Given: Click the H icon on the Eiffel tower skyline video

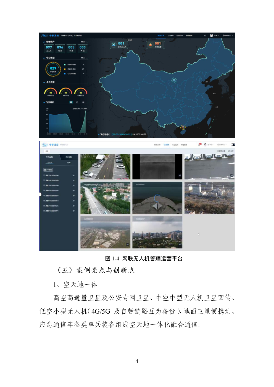Looking at the screenshot, I should 180,244.
